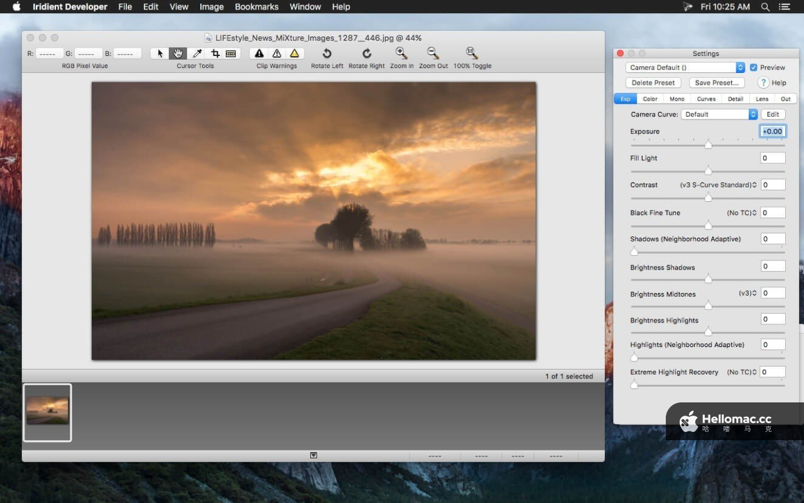Click the Highlights (Neighborhood Adaptive) slider handle
The width and height of the screenshot is (804, 503).
point(634,357)
